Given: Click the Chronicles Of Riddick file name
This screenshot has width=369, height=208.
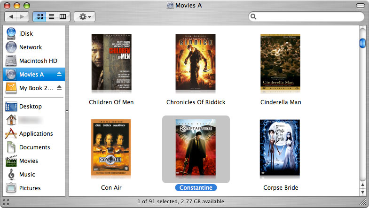Looking at the screenshot, I should (196, 102).
